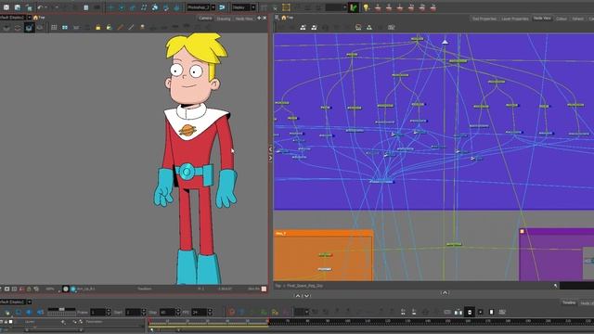Click the first red deformation icon in top toolbar
The height and width of the screenshot is (334, 594).
coord(378,7)
